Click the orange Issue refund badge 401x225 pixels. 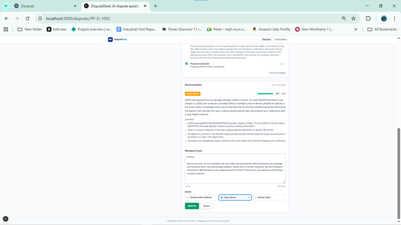[x=193, y=94]
